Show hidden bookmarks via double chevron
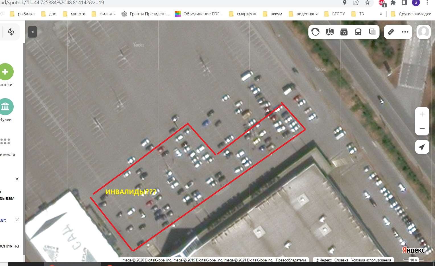435x266 pixels. (381, 14)
